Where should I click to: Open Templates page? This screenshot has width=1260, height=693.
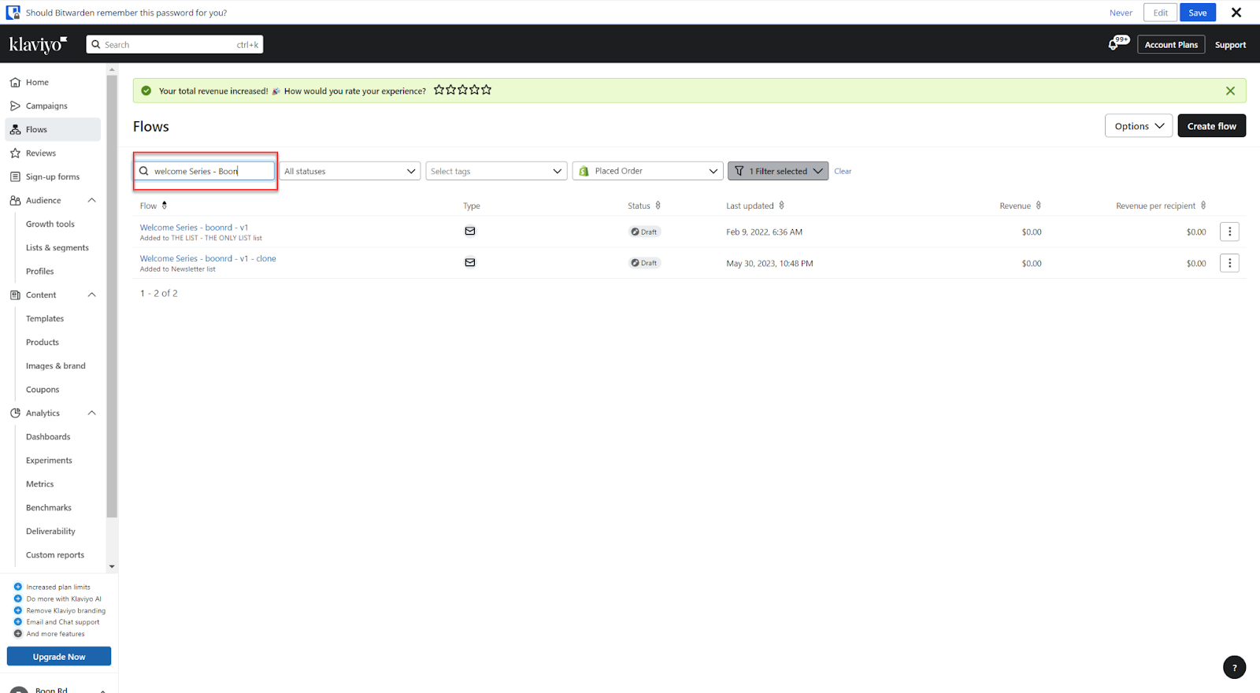[45, 318]
